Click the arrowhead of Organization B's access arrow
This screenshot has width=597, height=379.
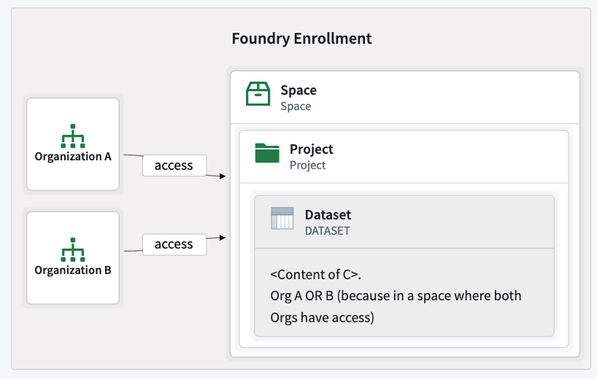pos(221,238)
